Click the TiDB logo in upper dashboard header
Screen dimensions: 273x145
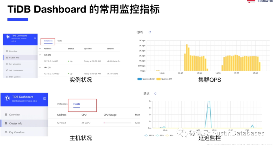[8, 37]
